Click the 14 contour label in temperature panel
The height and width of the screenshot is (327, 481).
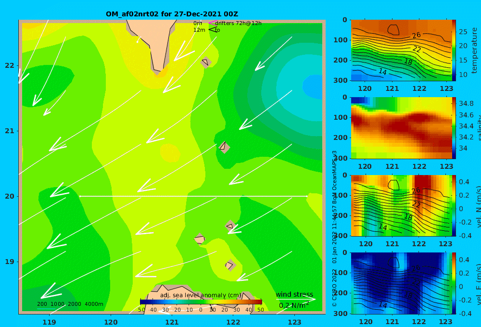[382, 72]
